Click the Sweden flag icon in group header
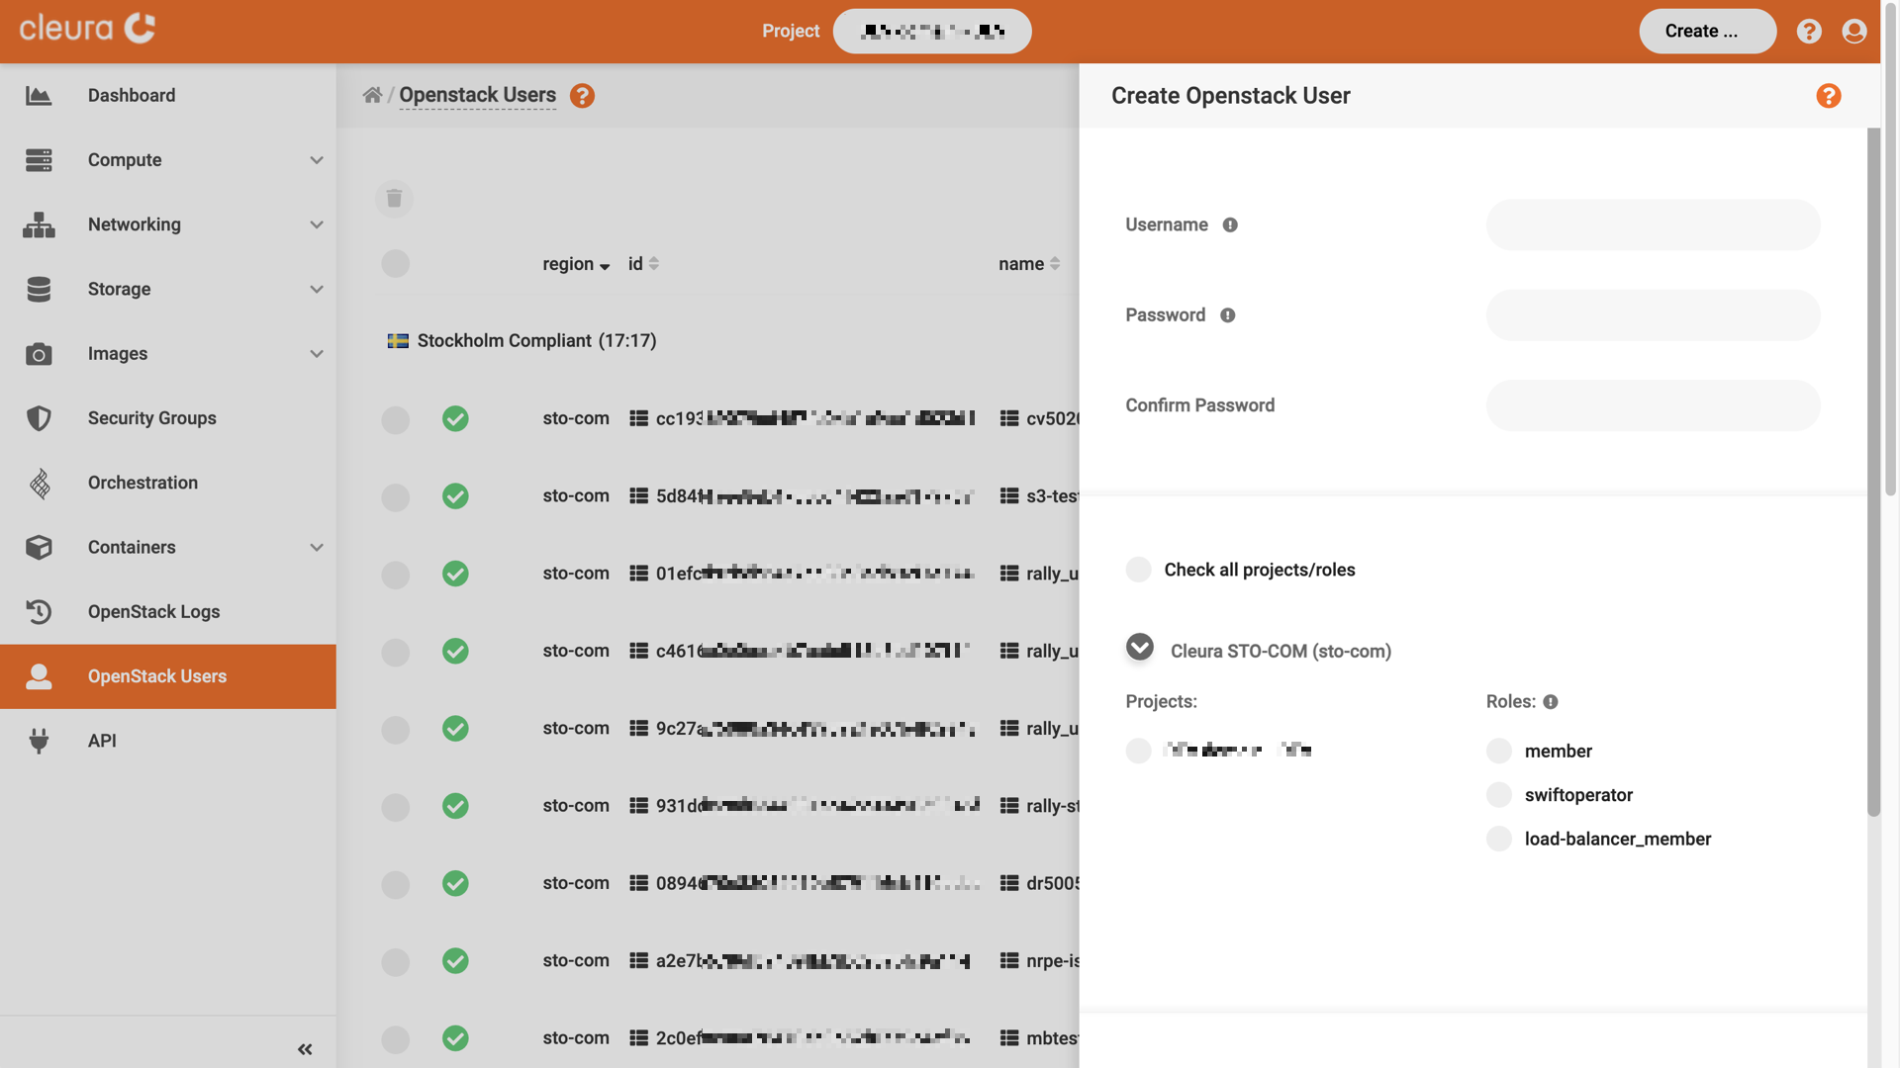This screenshot has height=1068, width=1900. tap(398, 341)
